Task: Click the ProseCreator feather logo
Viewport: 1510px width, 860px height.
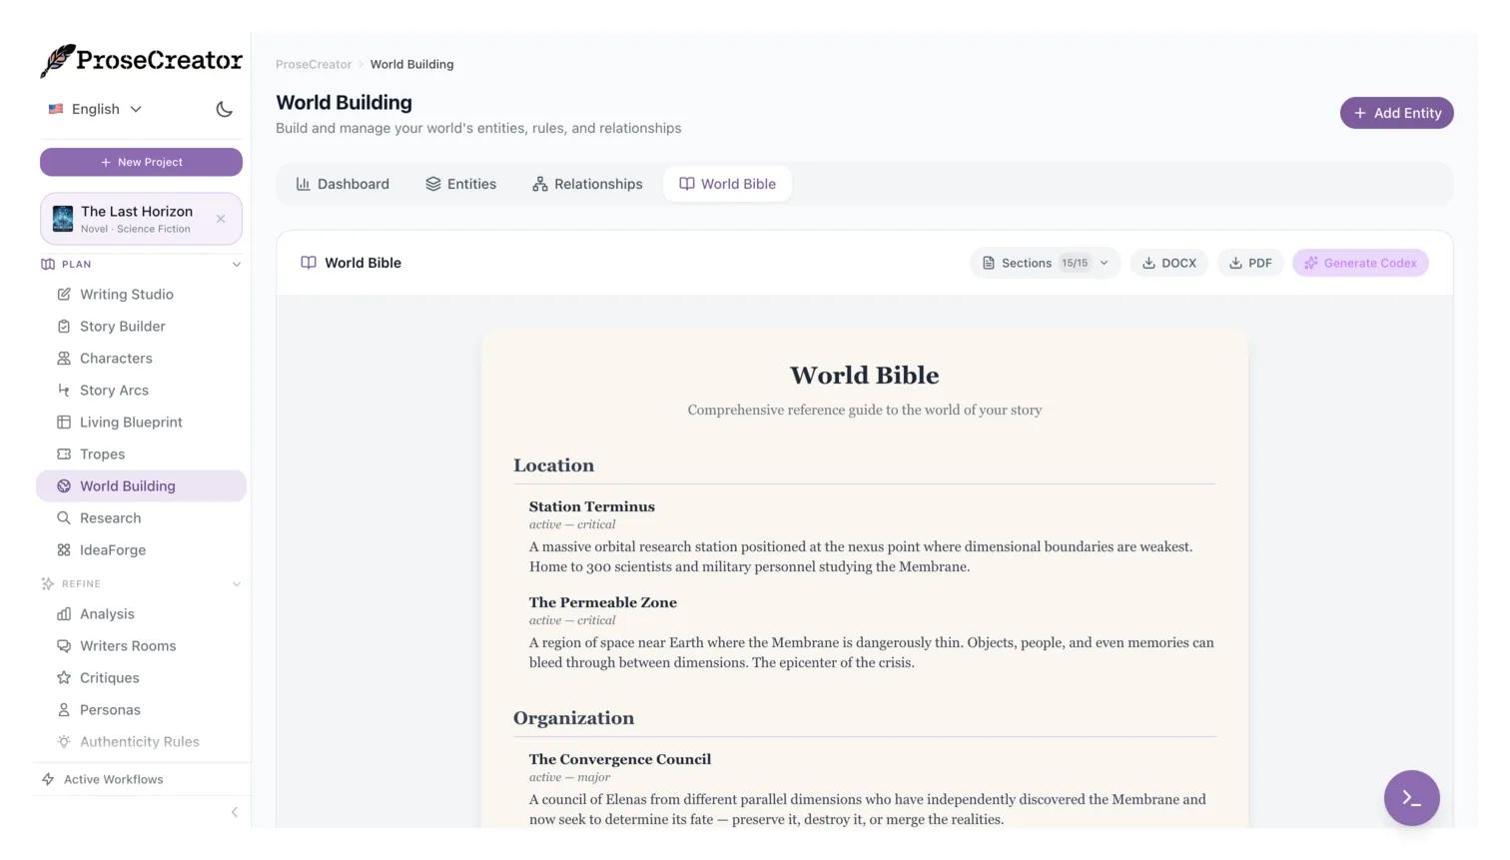Action: pos(58,61)
